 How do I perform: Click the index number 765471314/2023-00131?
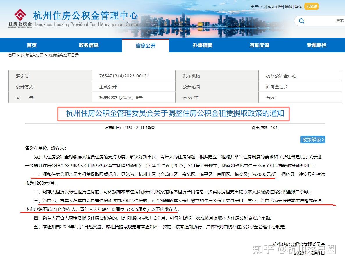coord(124,76)
